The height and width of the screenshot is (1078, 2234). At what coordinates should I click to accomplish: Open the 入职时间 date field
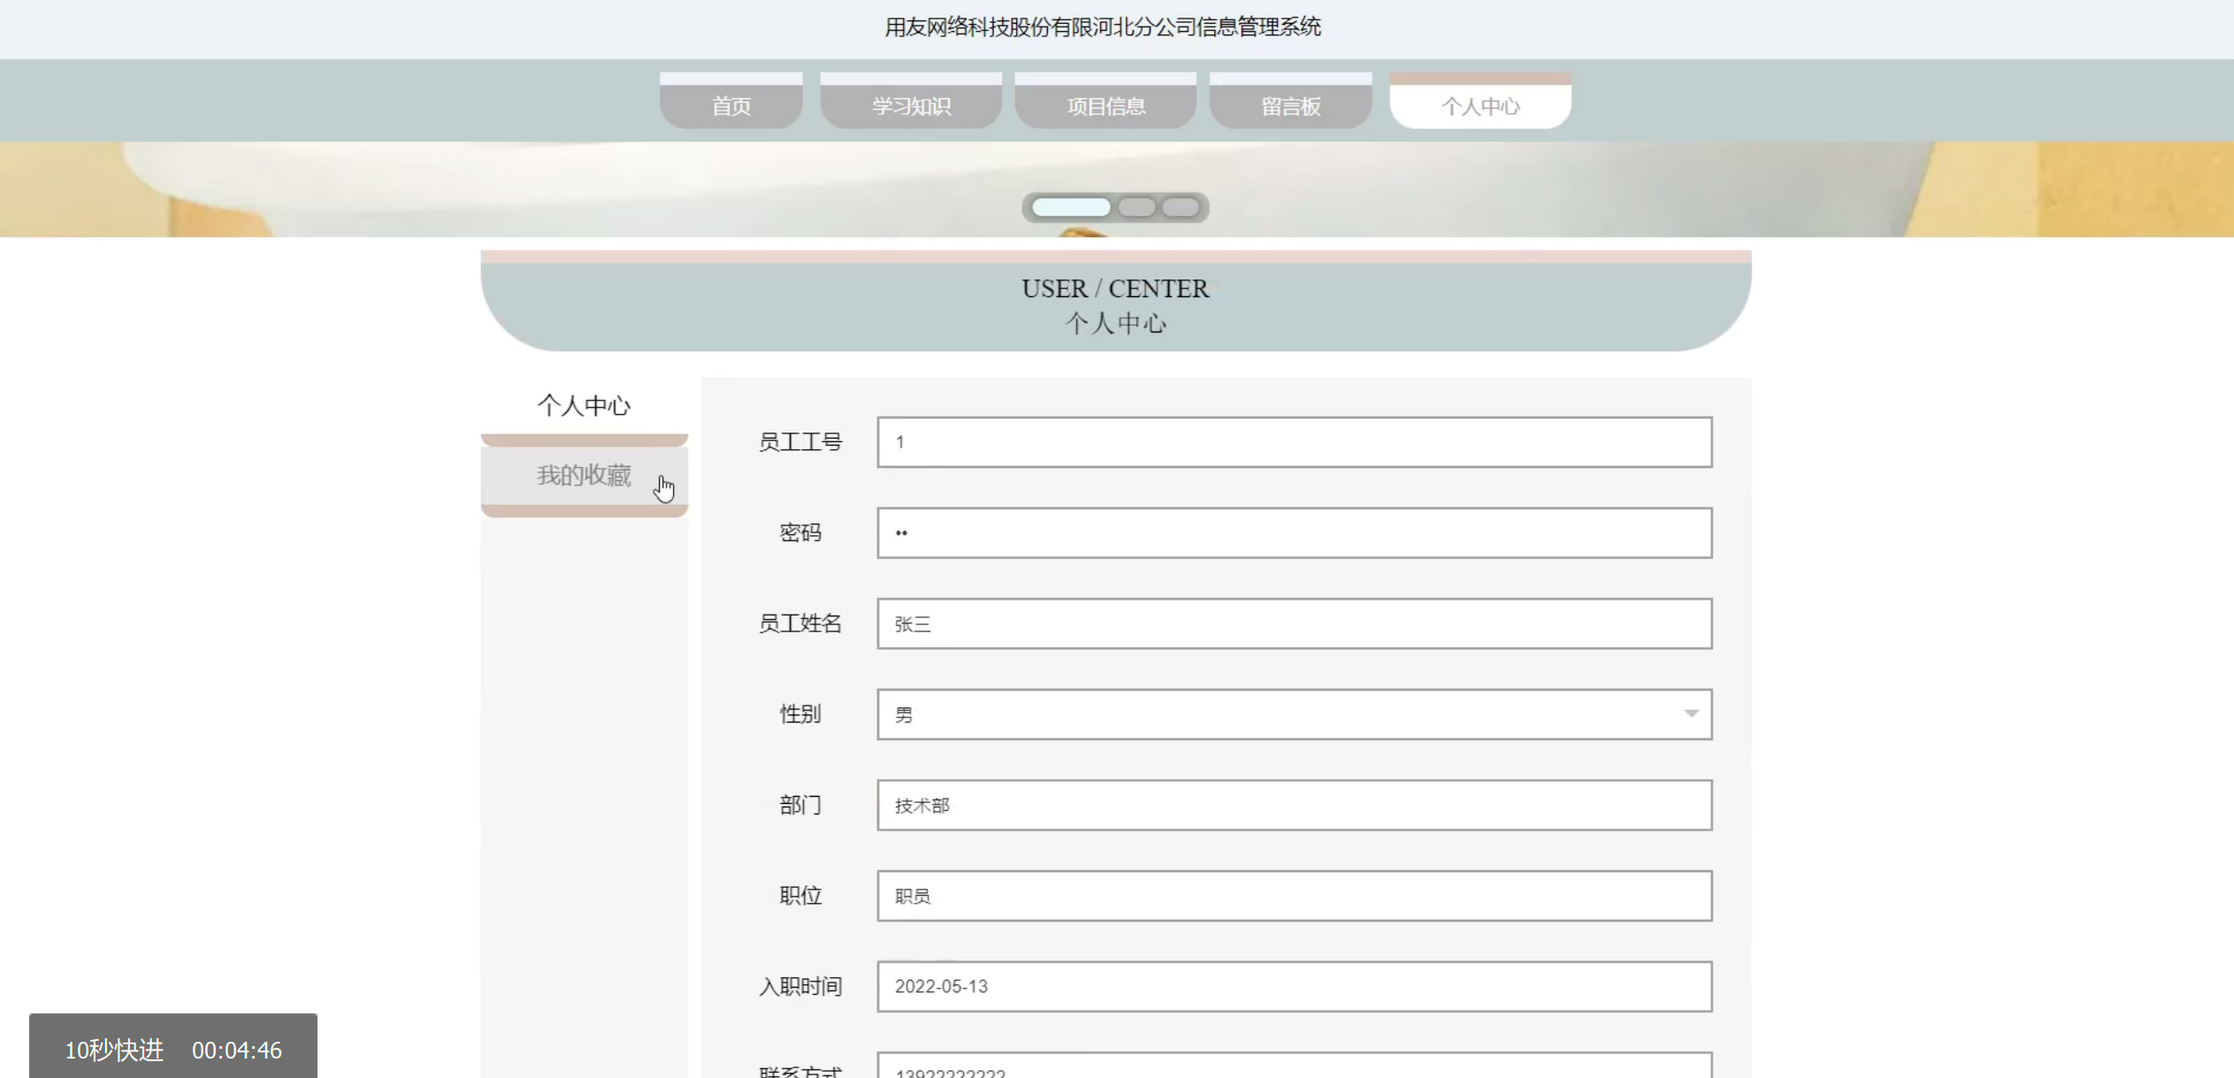point(1294,986)
